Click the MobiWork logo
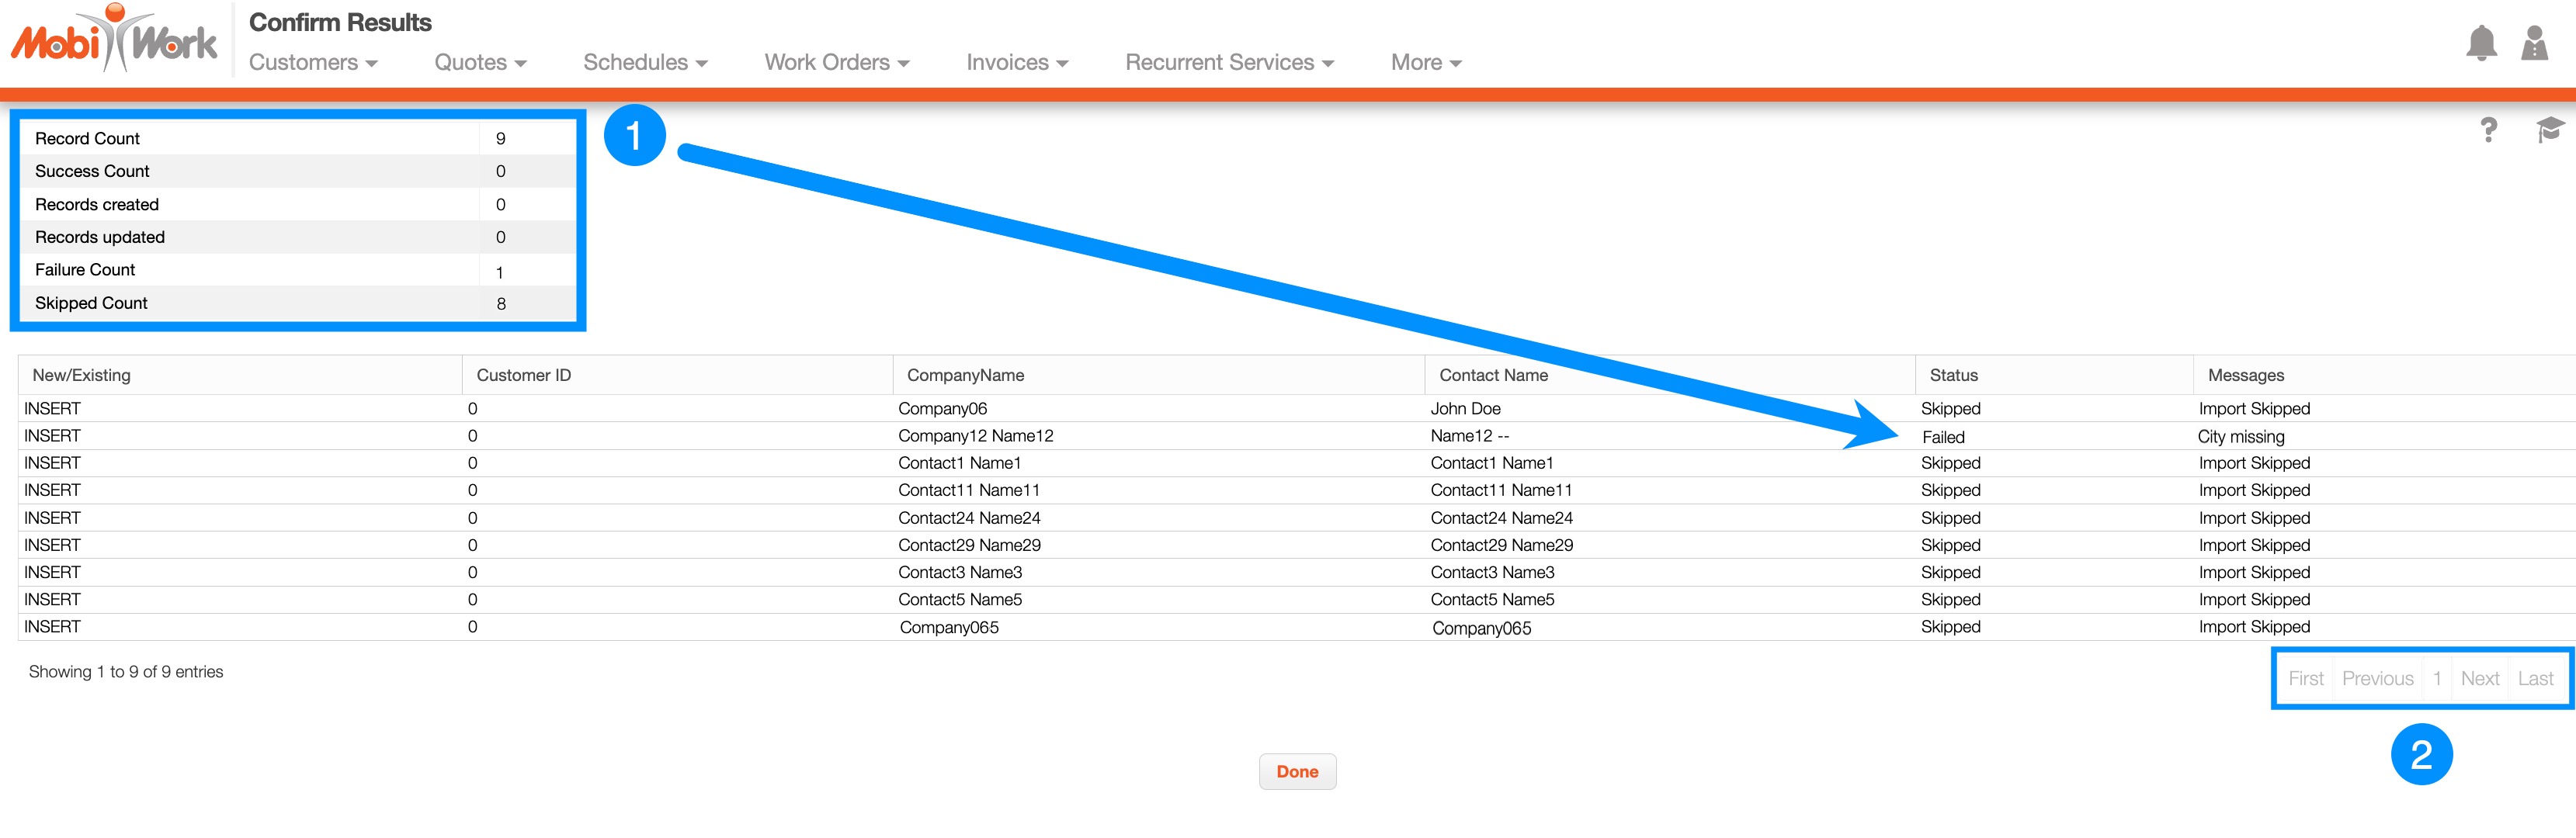This screenshot has width=2576, height=838. coord(113,40)
